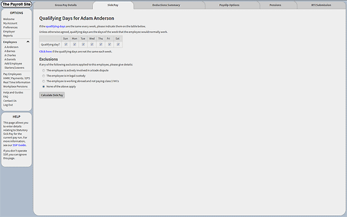Open the SSP Guide link
Viewport: 347px width, 217px height.
point(19,145)
